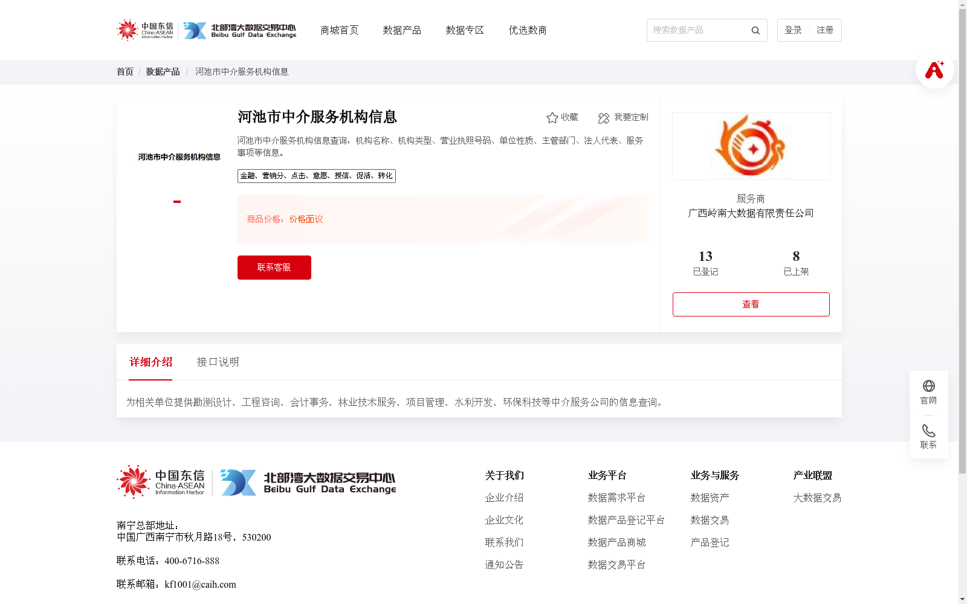Open footer link 企业介绍
The height and width of the screenshot is (604, 967).
(504, 498)
